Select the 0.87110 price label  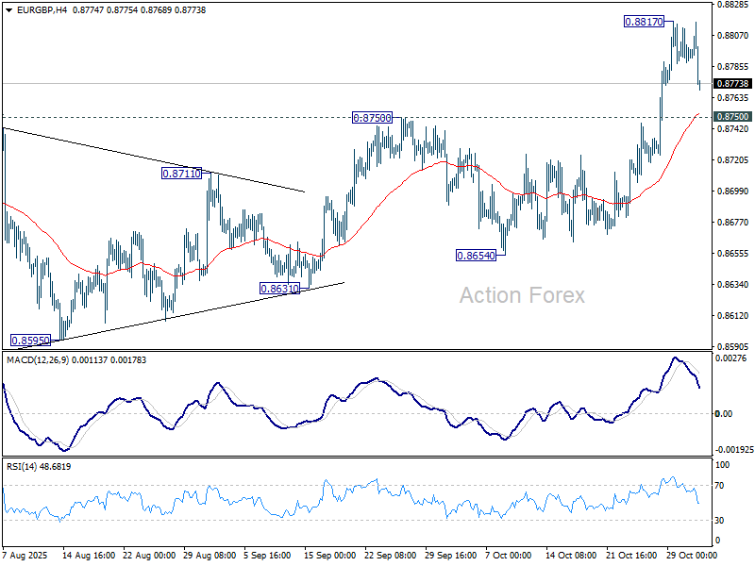(180, 174)
